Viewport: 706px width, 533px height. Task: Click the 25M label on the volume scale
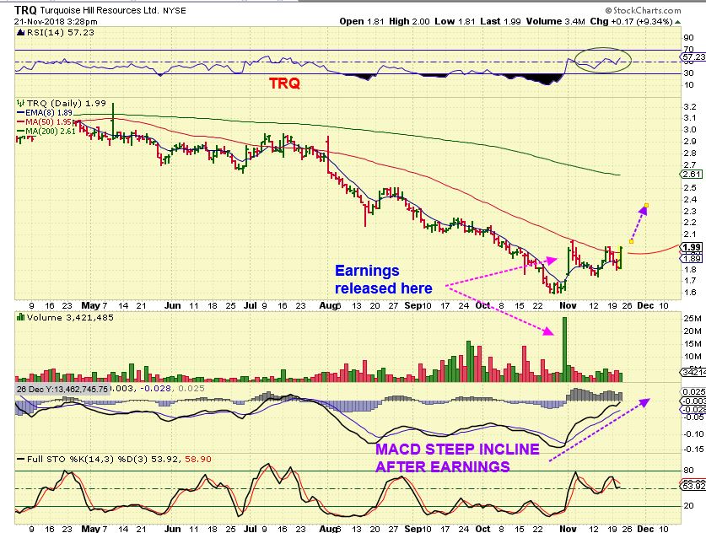693,319
